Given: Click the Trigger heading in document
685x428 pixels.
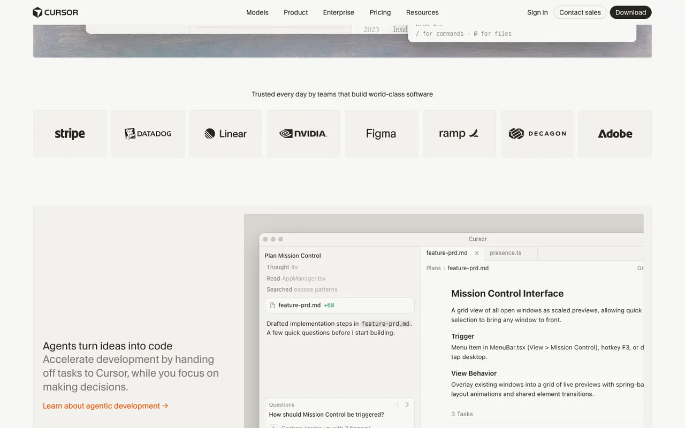Looking at the screenshot, I should pyautogui.click(x=462, y=336).
